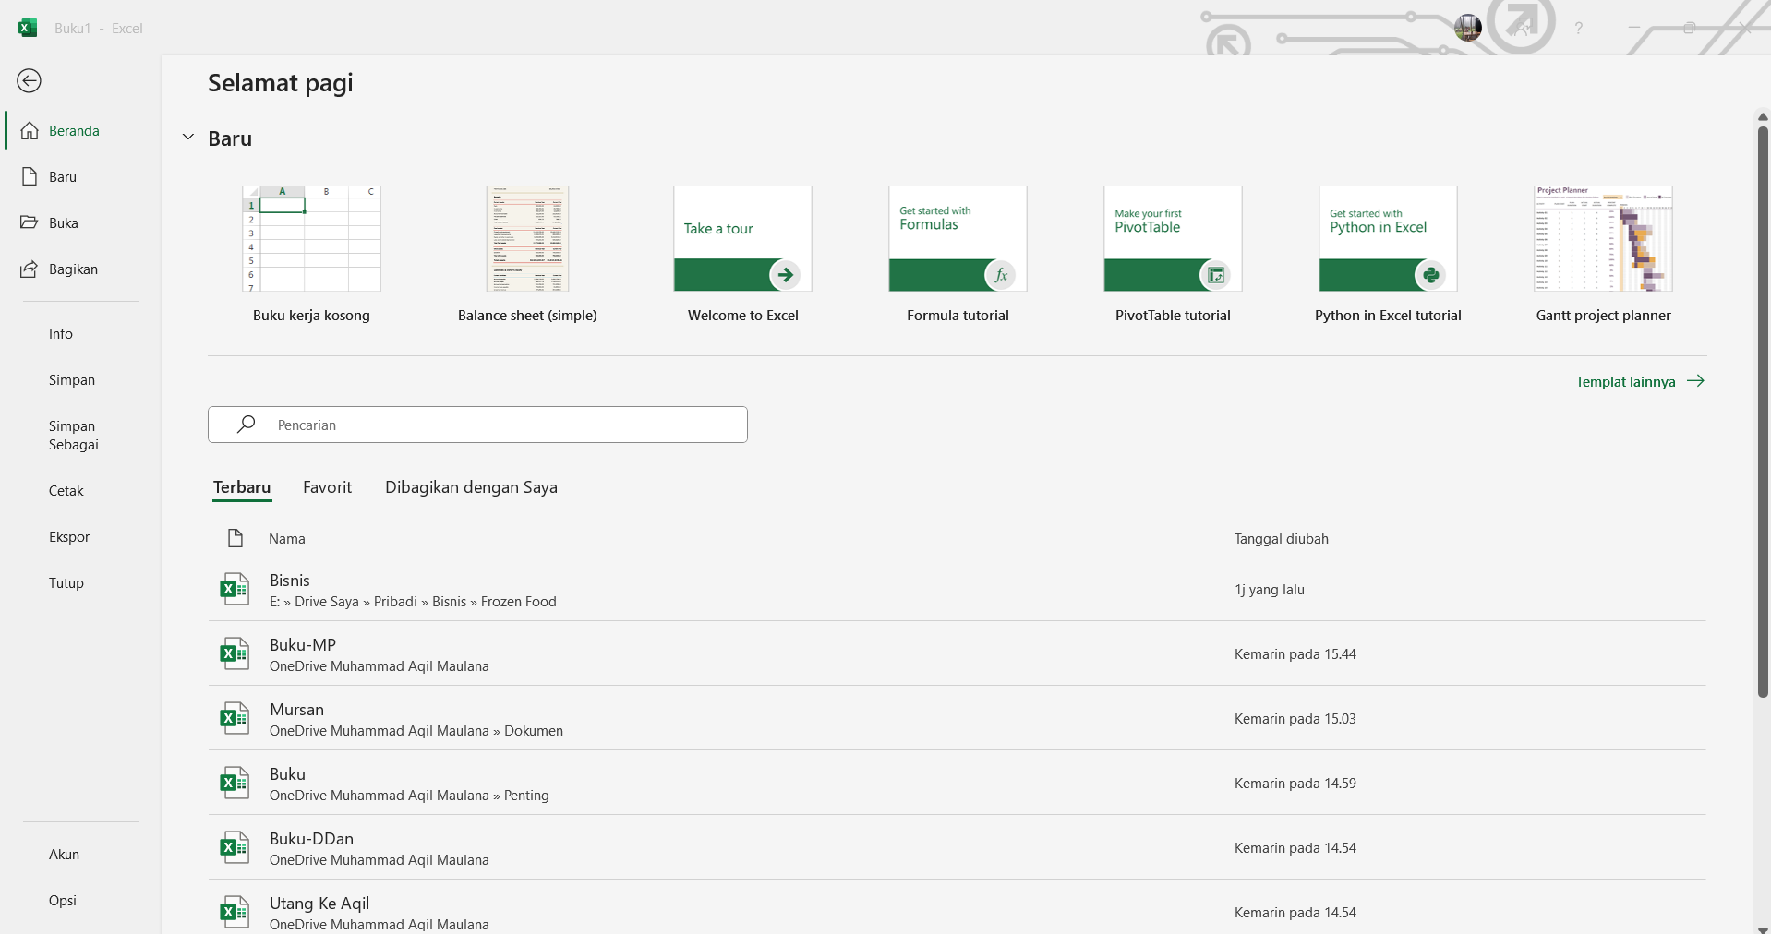The height and width of the screenshot is (934, 1771).
Task: Click the search magnifier icon
Action: tap(246, 425)
